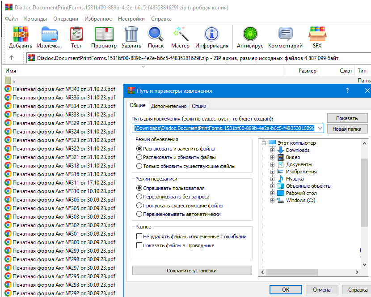The width and height of the screenshot is (371, 297).
Task: Run the Тест archive check icon
Action: (76, 34)
